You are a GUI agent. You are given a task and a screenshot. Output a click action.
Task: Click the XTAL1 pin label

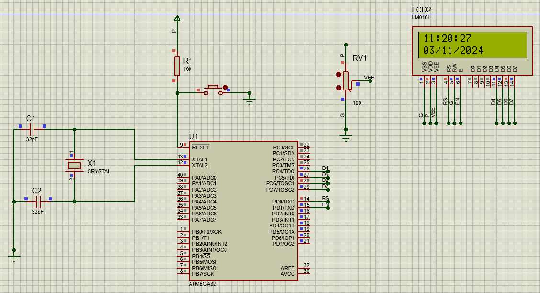click(x=200, y=159)
